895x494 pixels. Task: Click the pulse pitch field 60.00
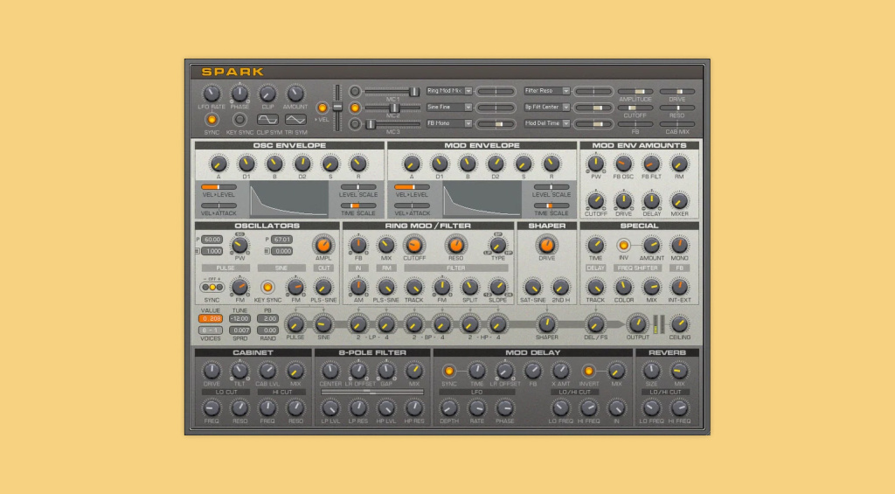[212, 240]
